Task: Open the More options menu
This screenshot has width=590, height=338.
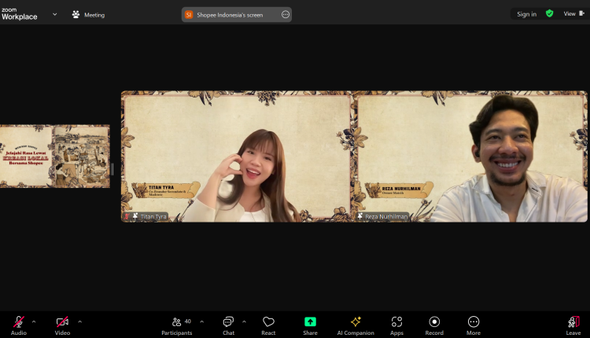Action: pos(473,322)
